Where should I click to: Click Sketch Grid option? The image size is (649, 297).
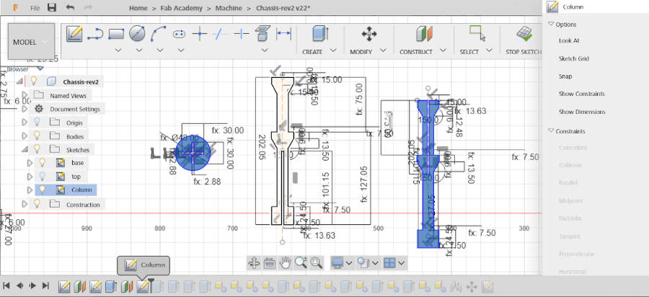(x=573, y=58)
